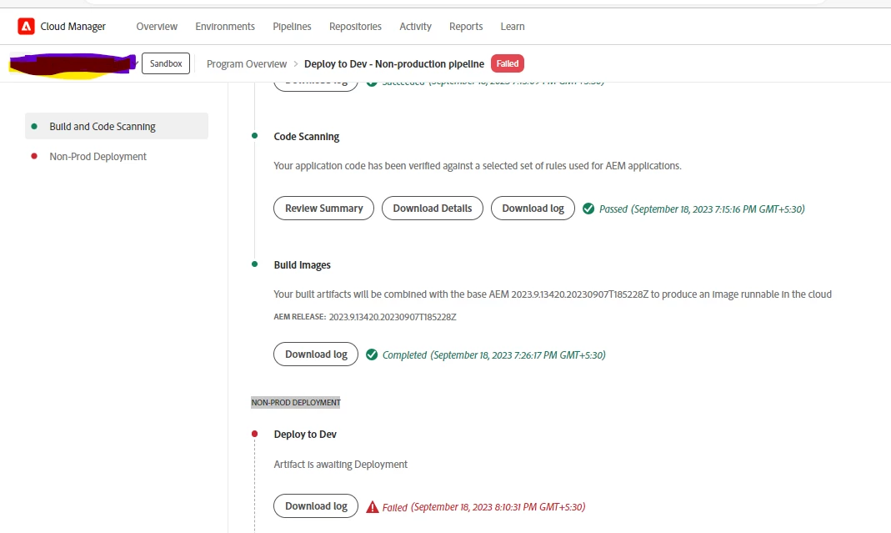This screenshot has height=533, width=891.
Task: Open the Reports tab
Action: (x=466, y=26)
